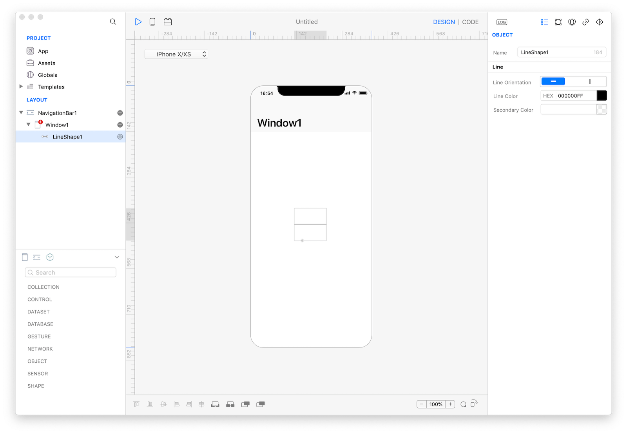Image resolution: width=627 pixels, height=434 pixels.
Task: Open the device simulator phone icon
Action: click(152, 22)
